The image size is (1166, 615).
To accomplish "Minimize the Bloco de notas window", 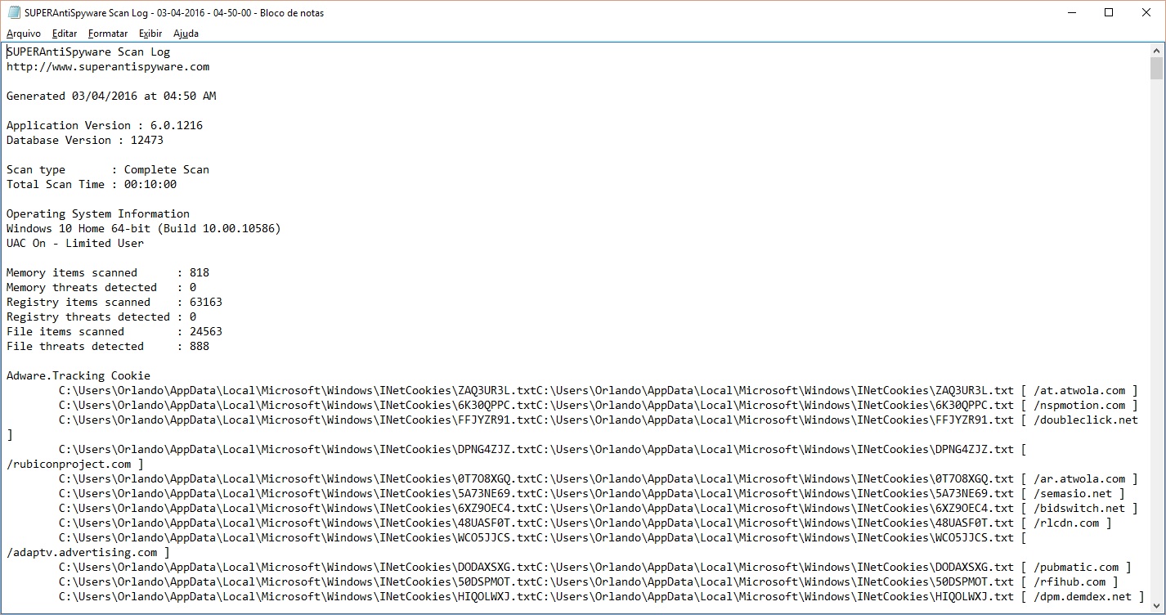I will (1071, 13).
